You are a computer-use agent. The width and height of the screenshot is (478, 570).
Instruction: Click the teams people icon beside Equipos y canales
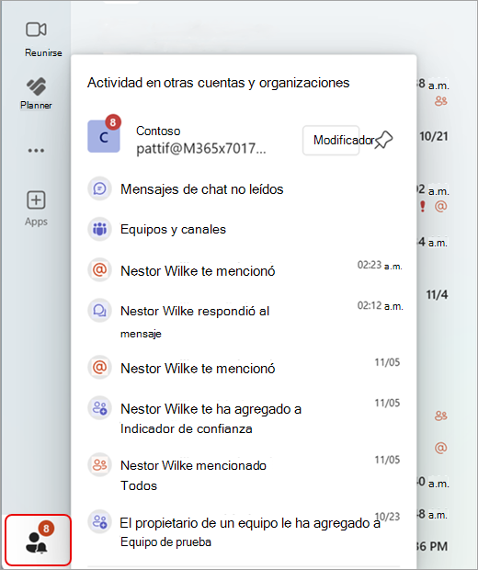pyautogui.click(x=99, y=229)
